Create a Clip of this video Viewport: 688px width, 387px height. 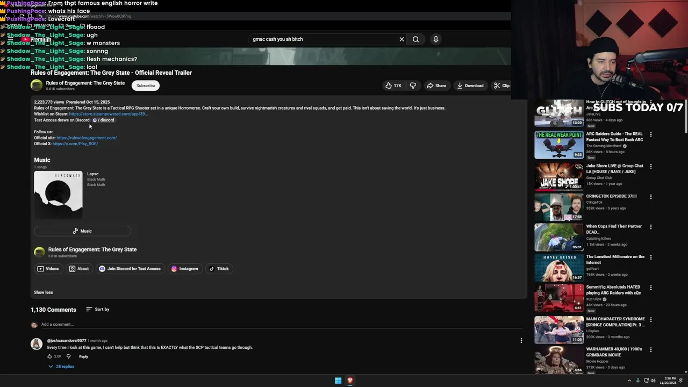tap(501, 85)
